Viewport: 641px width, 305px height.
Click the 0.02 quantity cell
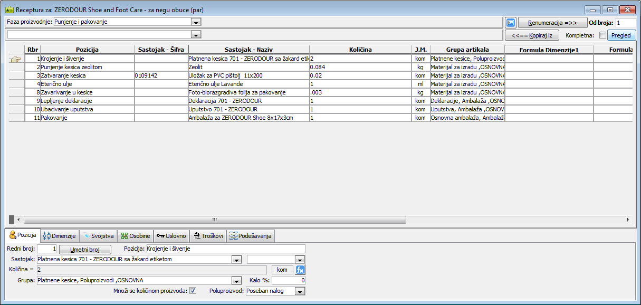coord(360,76)
